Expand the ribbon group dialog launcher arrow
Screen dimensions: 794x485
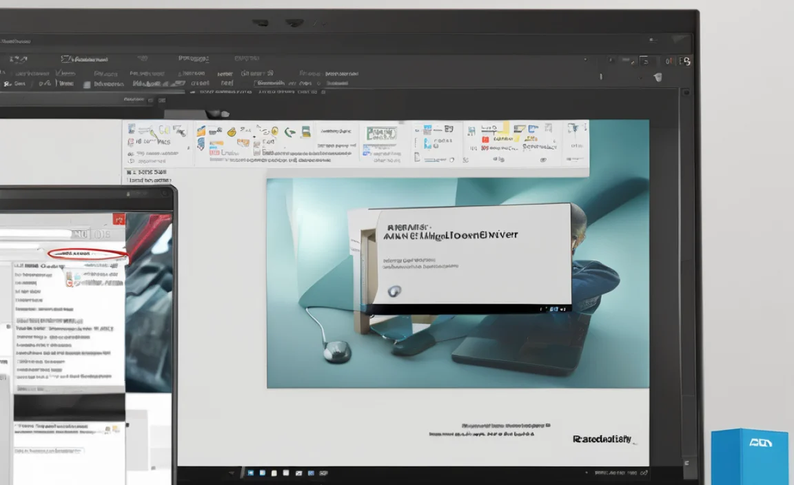(187, 147)
